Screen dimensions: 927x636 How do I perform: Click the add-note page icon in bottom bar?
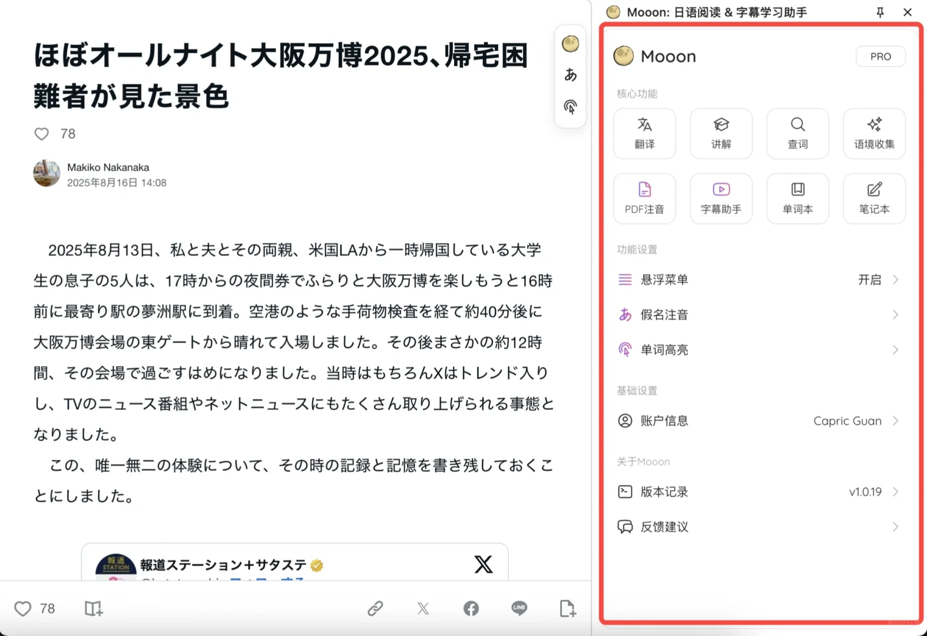coord(567,608)
